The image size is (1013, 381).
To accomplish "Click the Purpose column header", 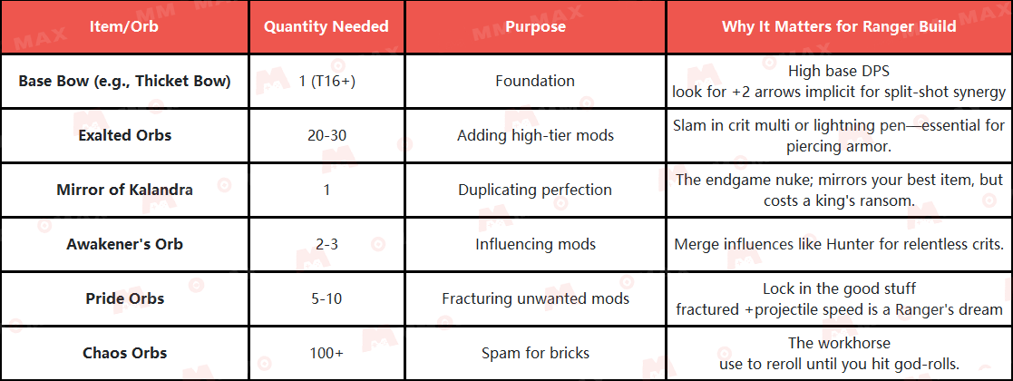I will pos(535,26).
